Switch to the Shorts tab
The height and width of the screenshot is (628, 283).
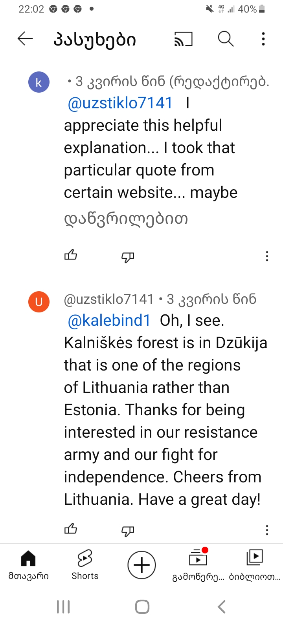pyautogui.click(x=85, y=565)
